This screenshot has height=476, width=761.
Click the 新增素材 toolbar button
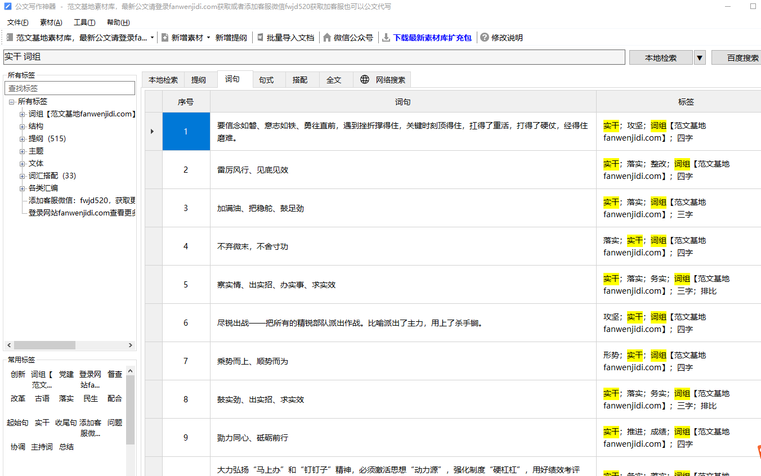(x=182, y=38)
